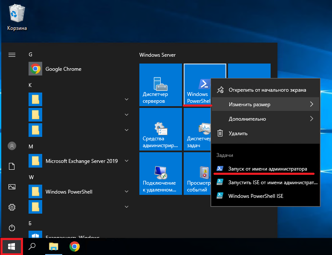Select the Windows PowerShell tile
This screenshot has height=255, width=332.
click(x=197, y=85)
